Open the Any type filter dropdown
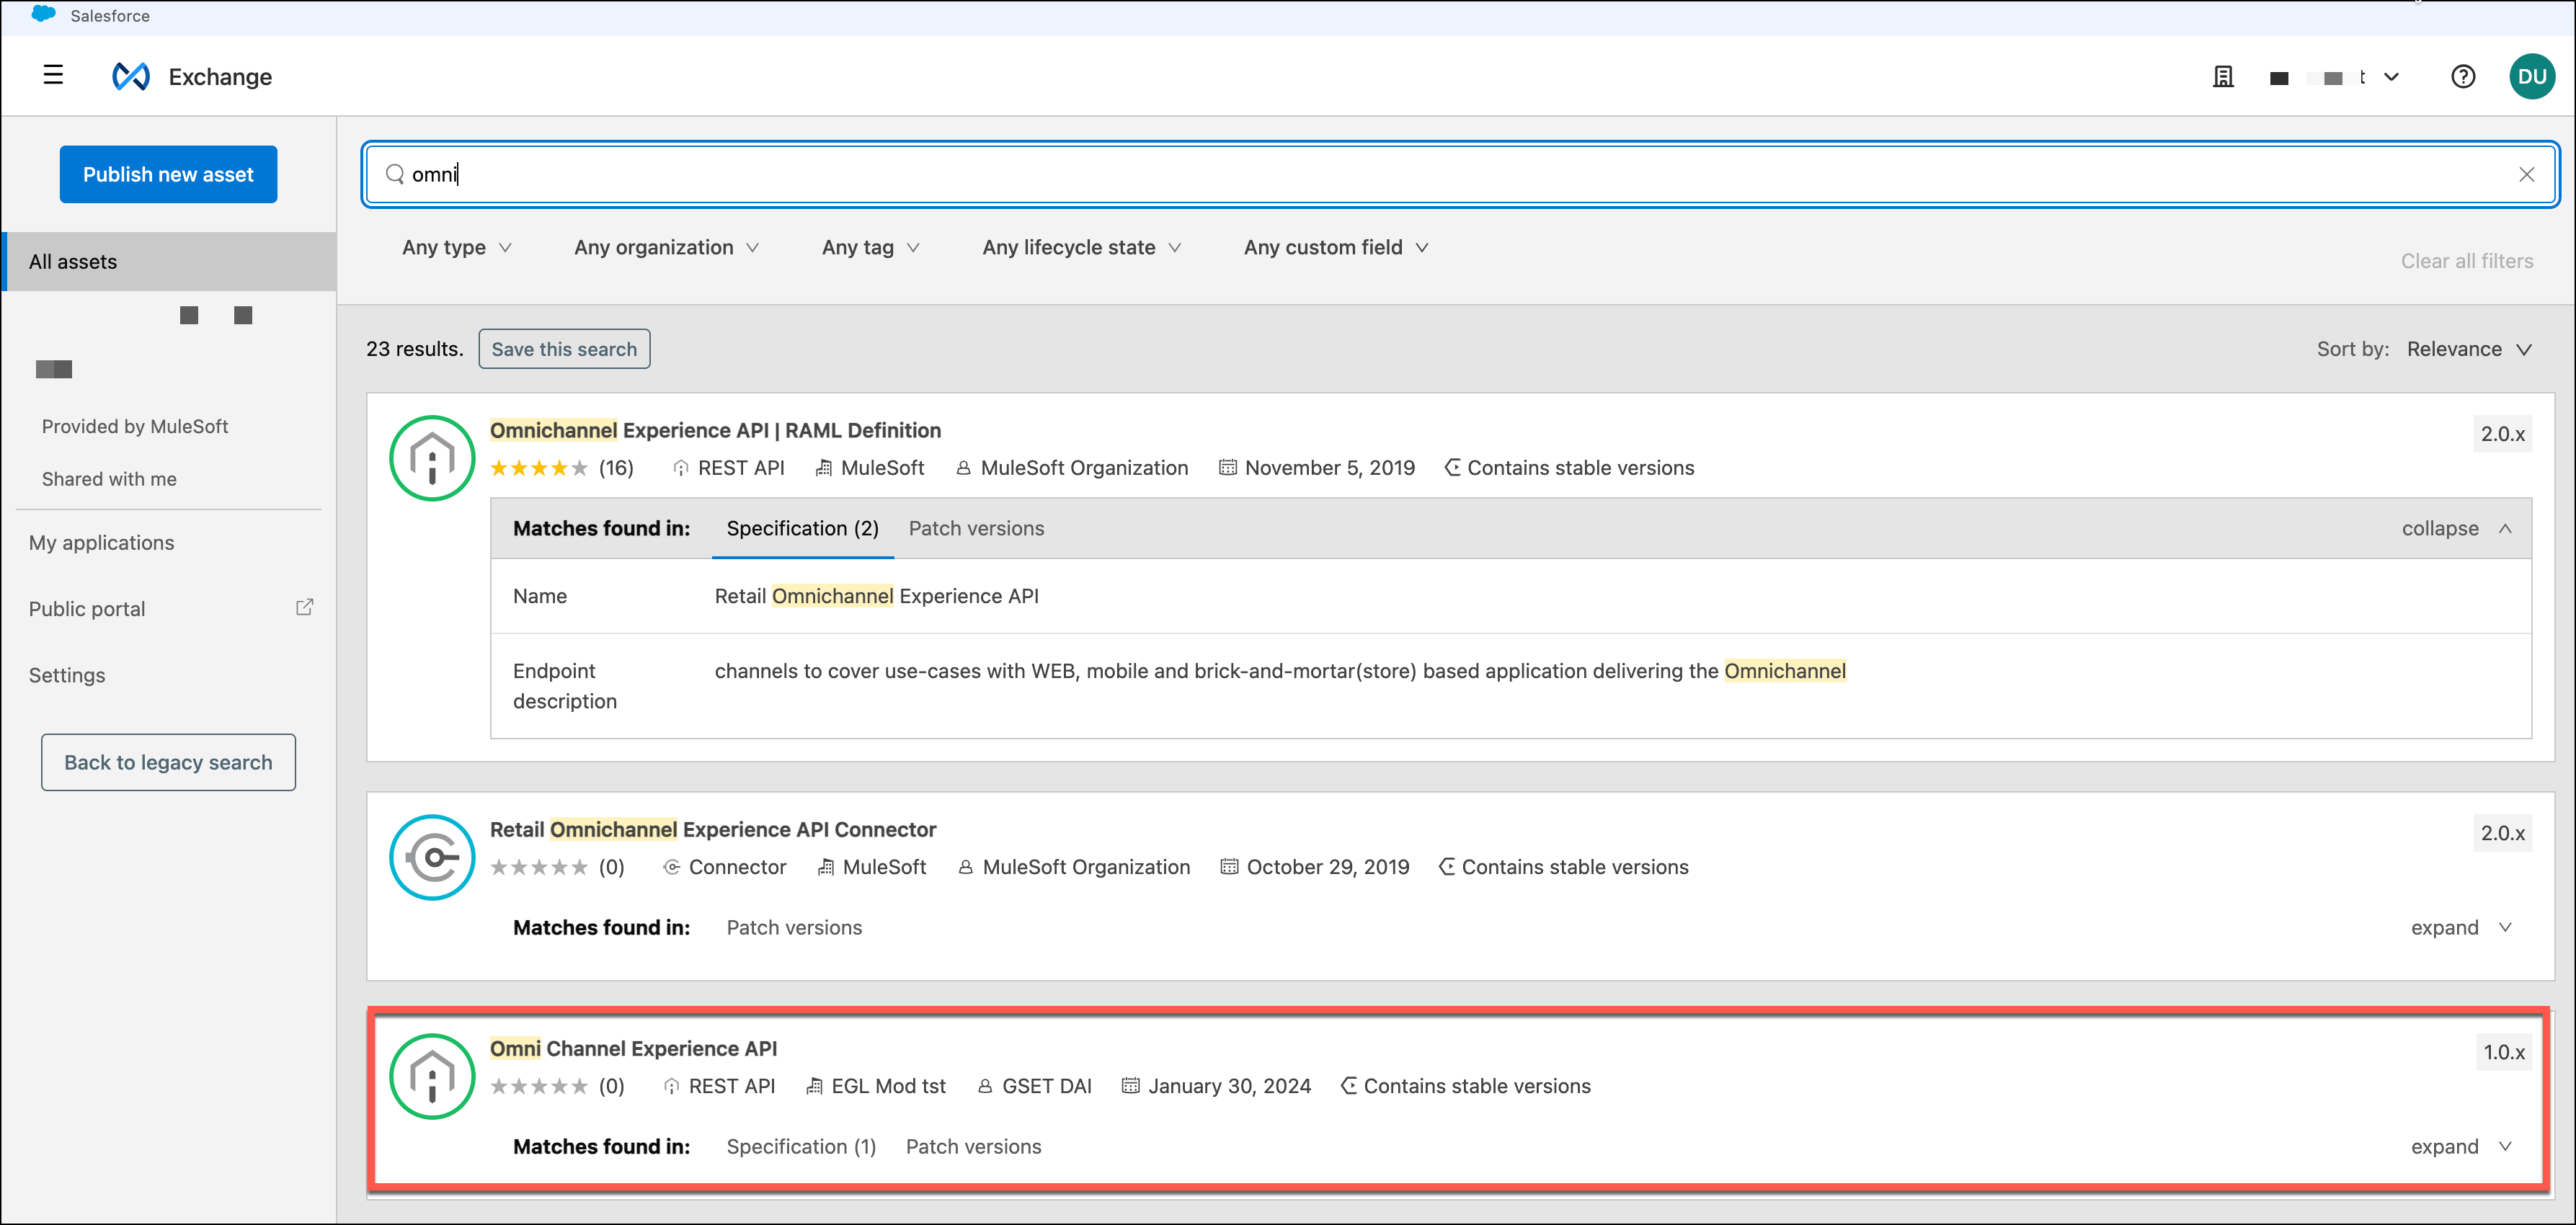The image size is (2576, 1225). coord(456,247)
